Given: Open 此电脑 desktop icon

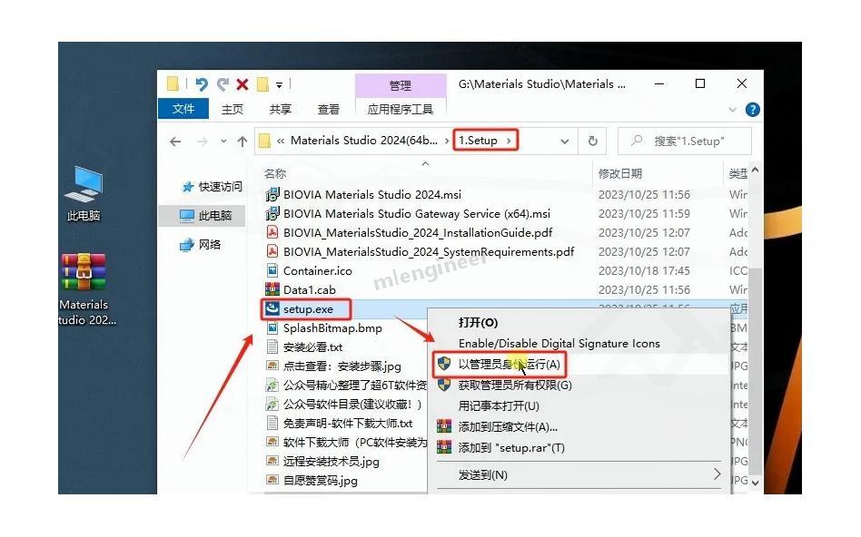Looking at the screenshot, I should coord(84,193).
